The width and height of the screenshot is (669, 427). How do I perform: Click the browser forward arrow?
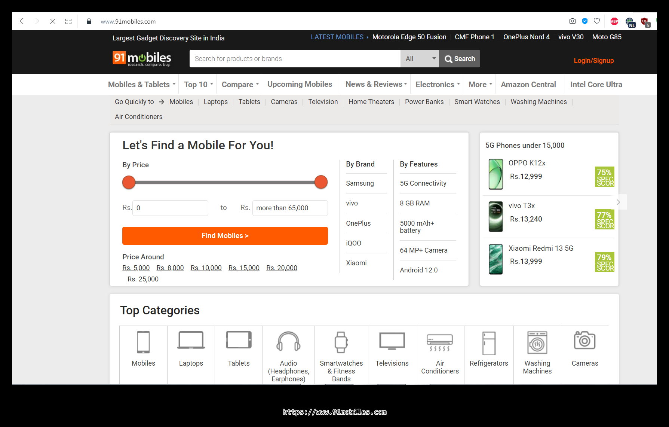(37, 21)
